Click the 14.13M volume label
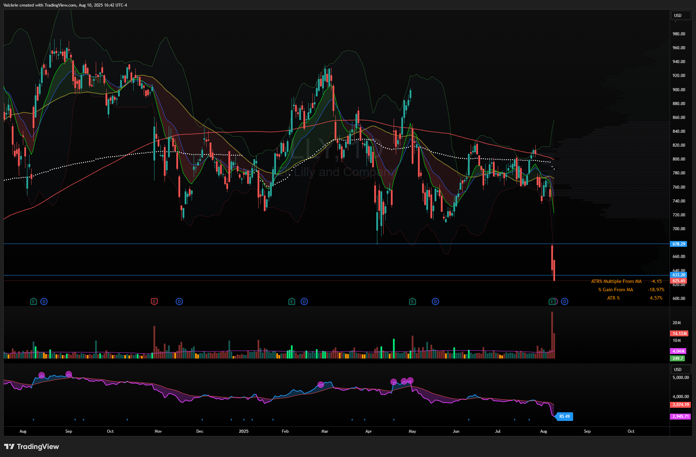Screen dimensions: 696x457 679,333
